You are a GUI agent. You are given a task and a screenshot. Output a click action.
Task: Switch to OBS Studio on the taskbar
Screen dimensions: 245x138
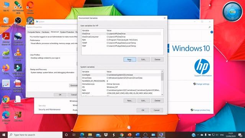click(x=145, y=135)
